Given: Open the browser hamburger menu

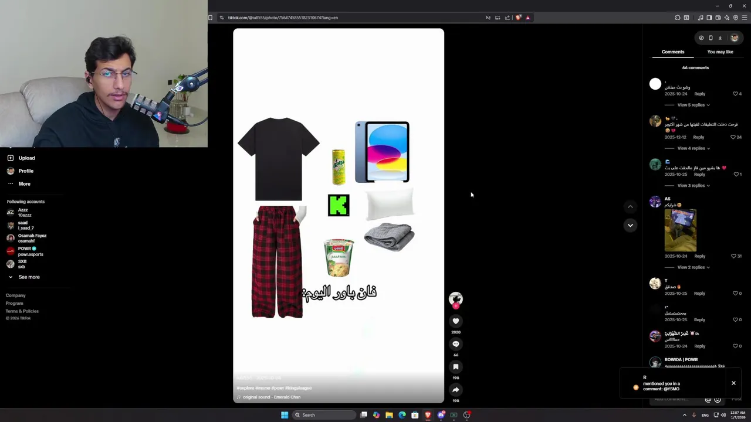Looking at the screenshot, I should point(745,18).
